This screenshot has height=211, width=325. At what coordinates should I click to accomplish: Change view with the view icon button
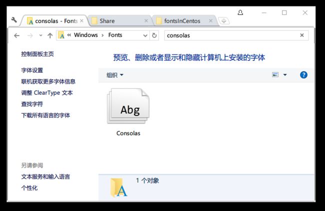[275, 75]
